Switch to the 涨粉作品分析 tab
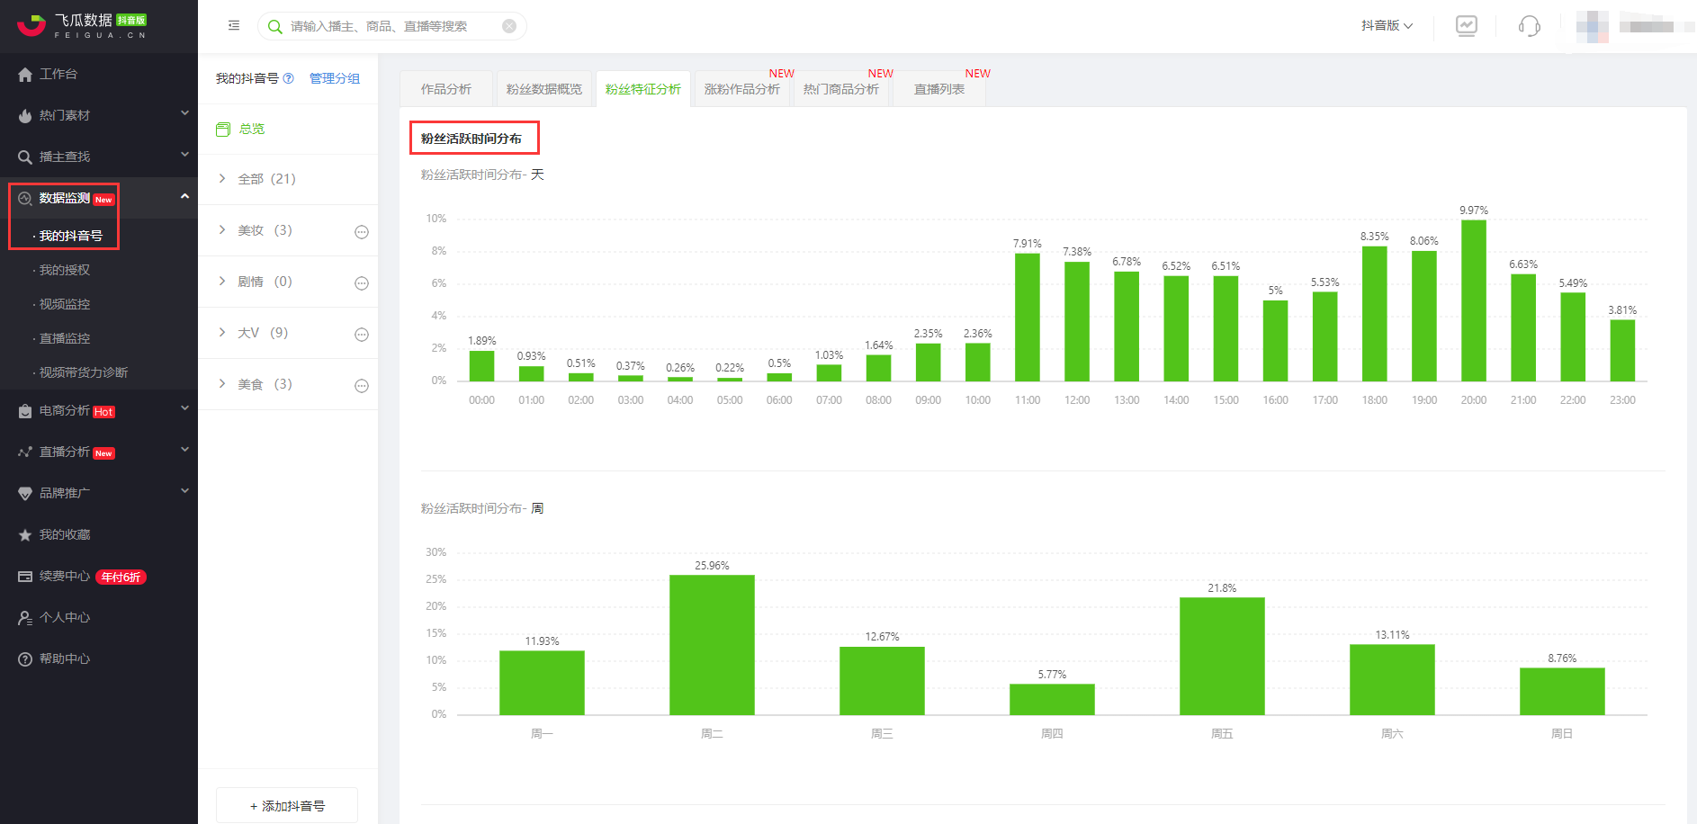 741,89
